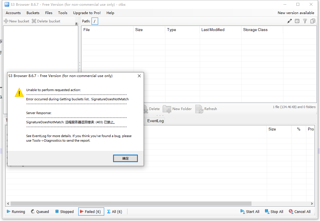
Task: Sort by the Type column header
Action: point(182,30)
